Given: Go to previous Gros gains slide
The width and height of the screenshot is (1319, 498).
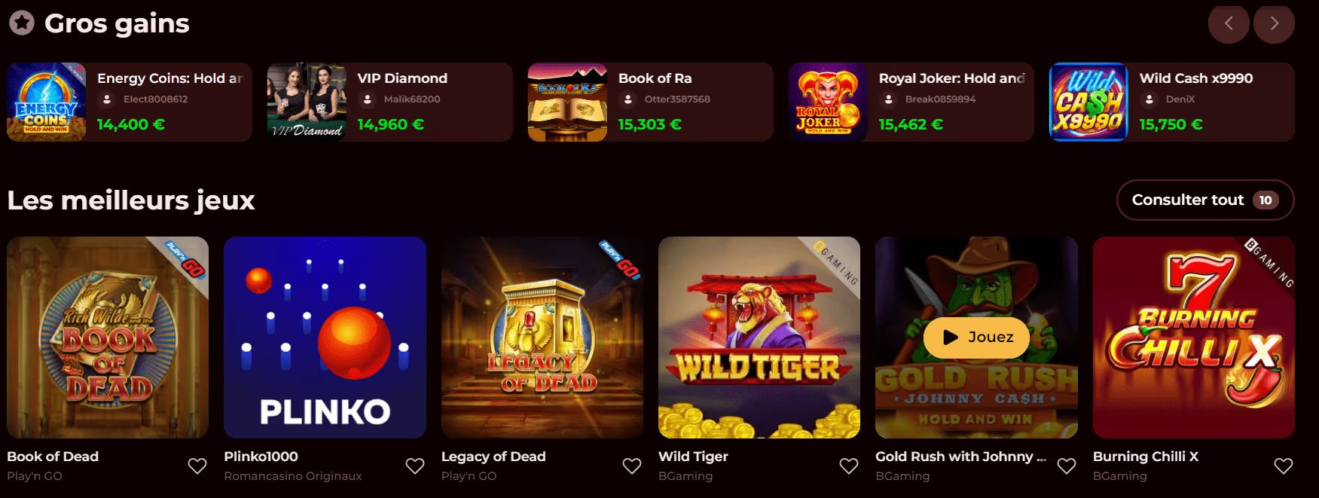Looking at the screenshot, I should (1229, 23).
